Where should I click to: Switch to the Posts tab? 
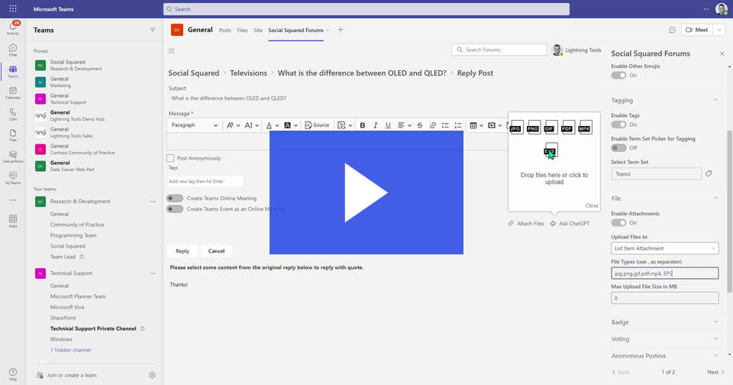[224, 31]
